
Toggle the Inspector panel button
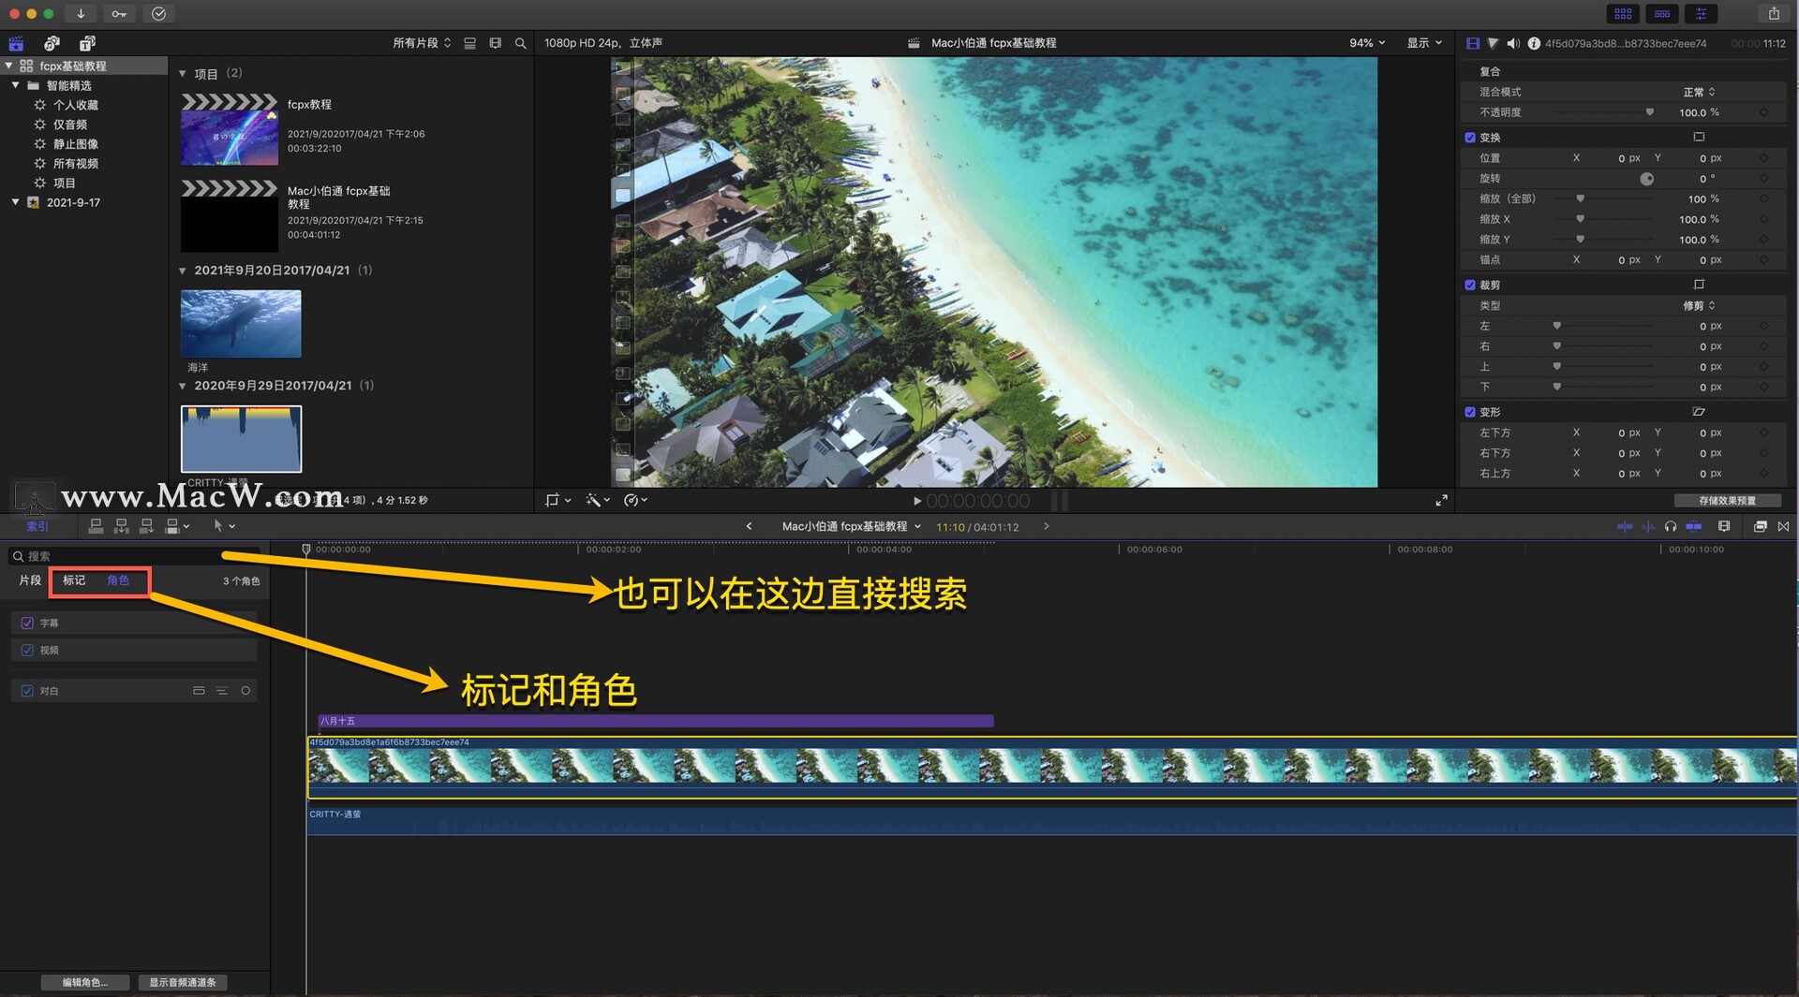[x=1701, y=14]
